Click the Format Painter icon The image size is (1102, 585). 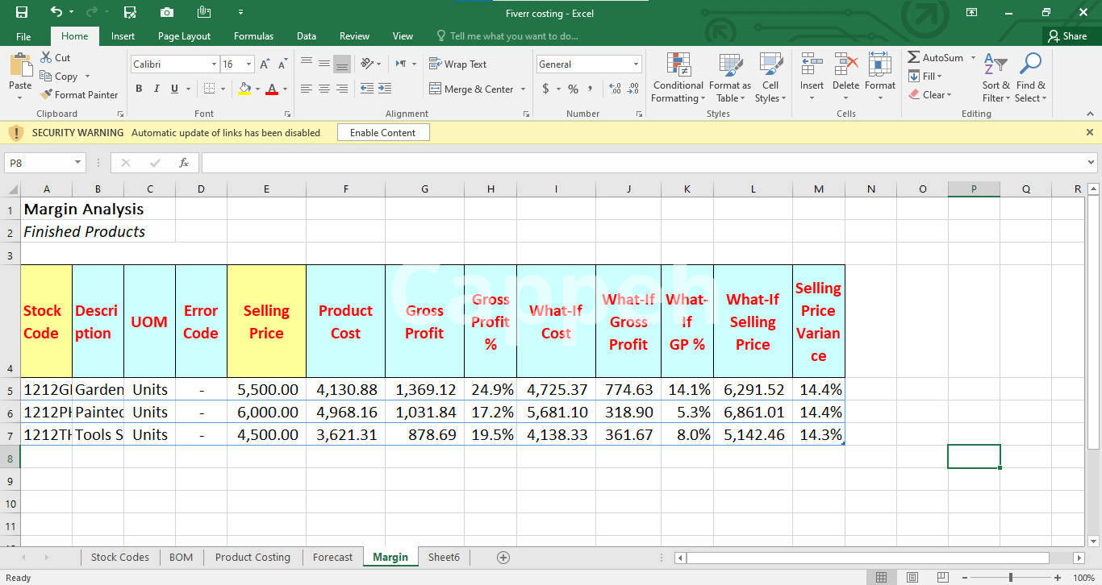pos(47,95)
